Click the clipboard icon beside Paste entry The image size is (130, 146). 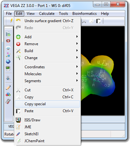pyautogui.click(x=18, y=111)
